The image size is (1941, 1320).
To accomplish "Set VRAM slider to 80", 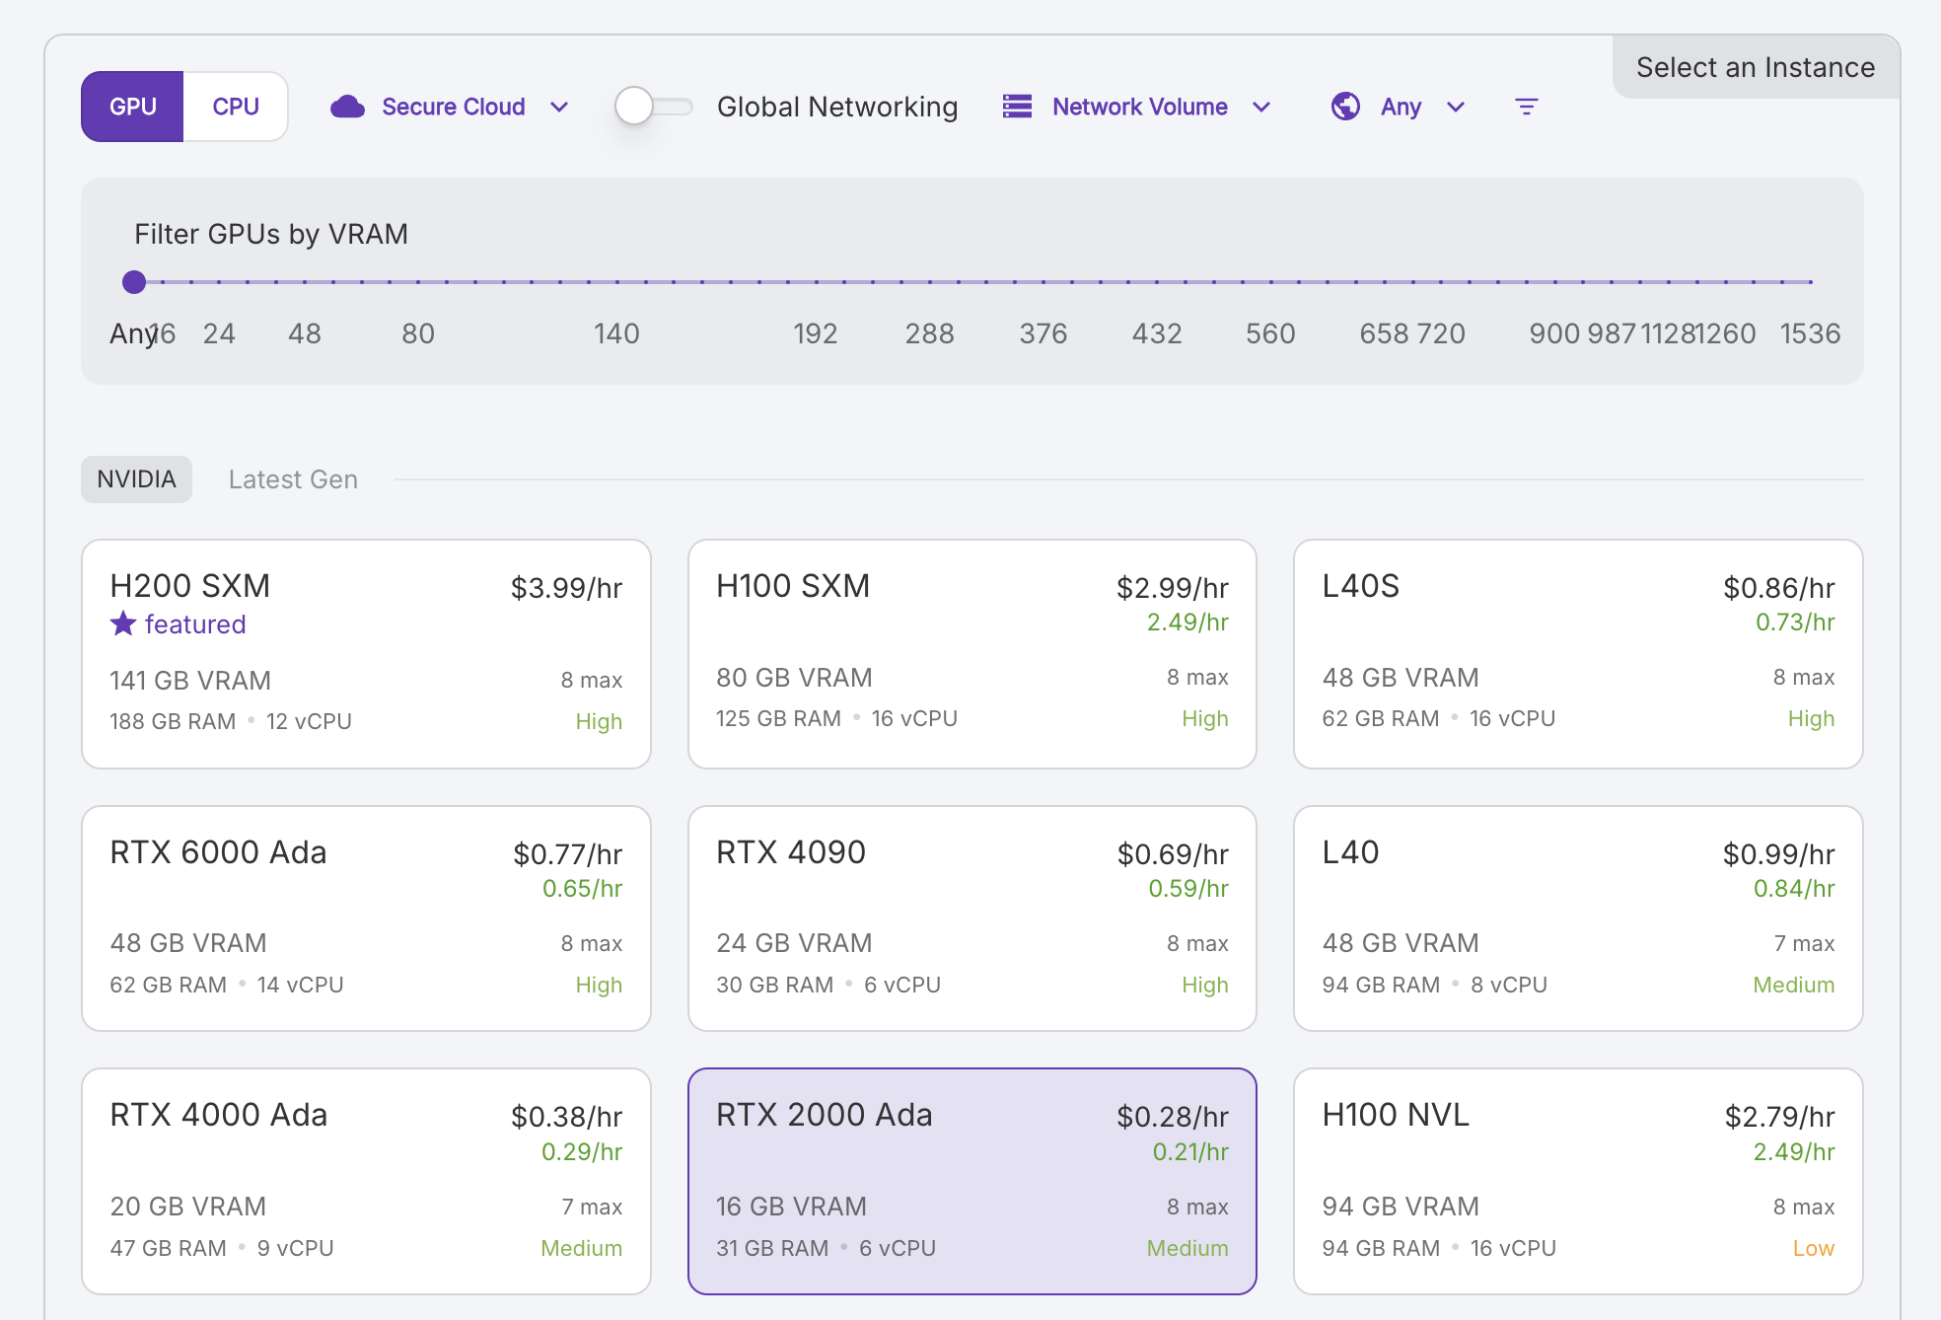I will pos(418,282).
